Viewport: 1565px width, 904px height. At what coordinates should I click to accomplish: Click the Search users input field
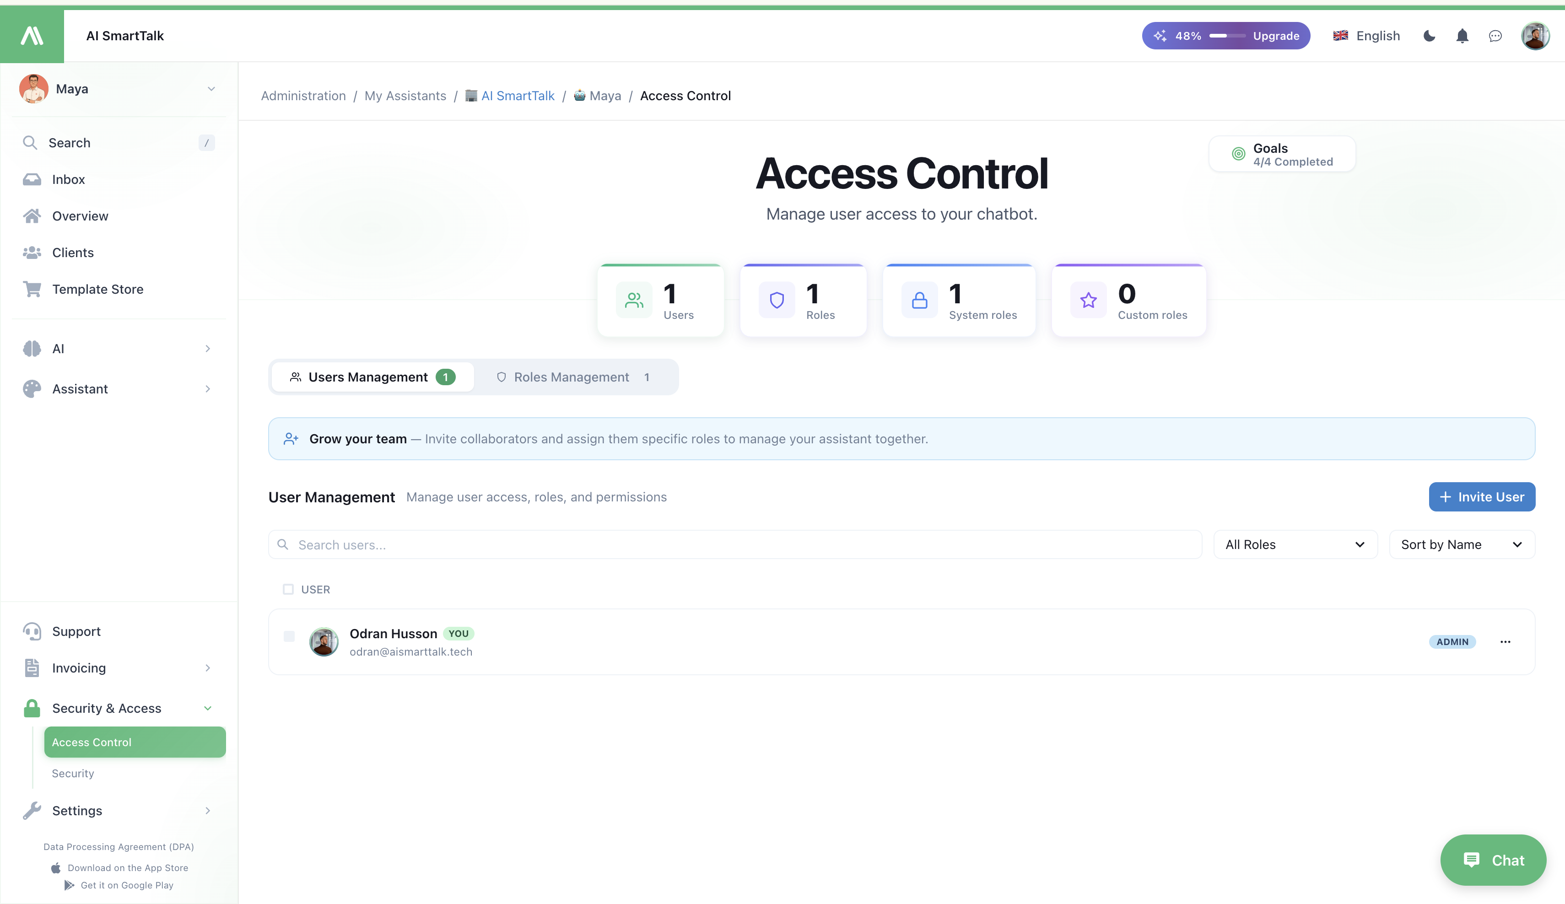point(735,544)
